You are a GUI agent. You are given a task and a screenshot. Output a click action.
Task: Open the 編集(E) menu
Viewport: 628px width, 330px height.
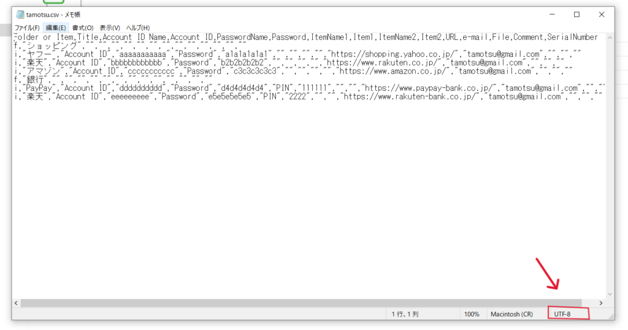tap(56, 28)
